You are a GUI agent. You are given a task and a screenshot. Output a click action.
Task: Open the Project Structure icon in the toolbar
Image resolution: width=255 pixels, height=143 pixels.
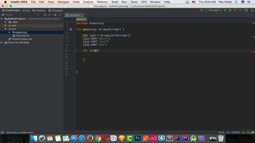click(246, 10)
